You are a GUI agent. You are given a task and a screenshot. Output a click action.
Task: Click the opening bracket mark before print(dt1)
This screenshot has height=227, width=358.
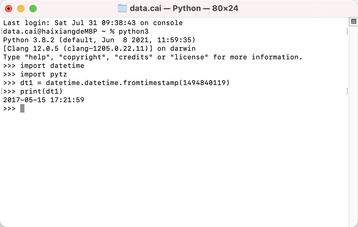[x=2, y=91]
